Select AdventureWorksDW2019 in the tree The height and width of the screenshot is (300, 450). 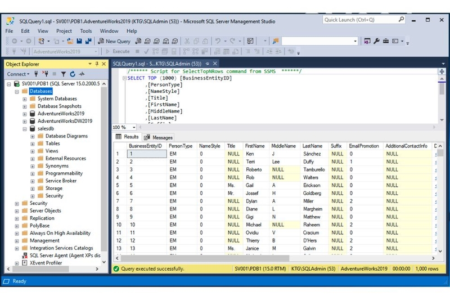[x=65, y=121]
